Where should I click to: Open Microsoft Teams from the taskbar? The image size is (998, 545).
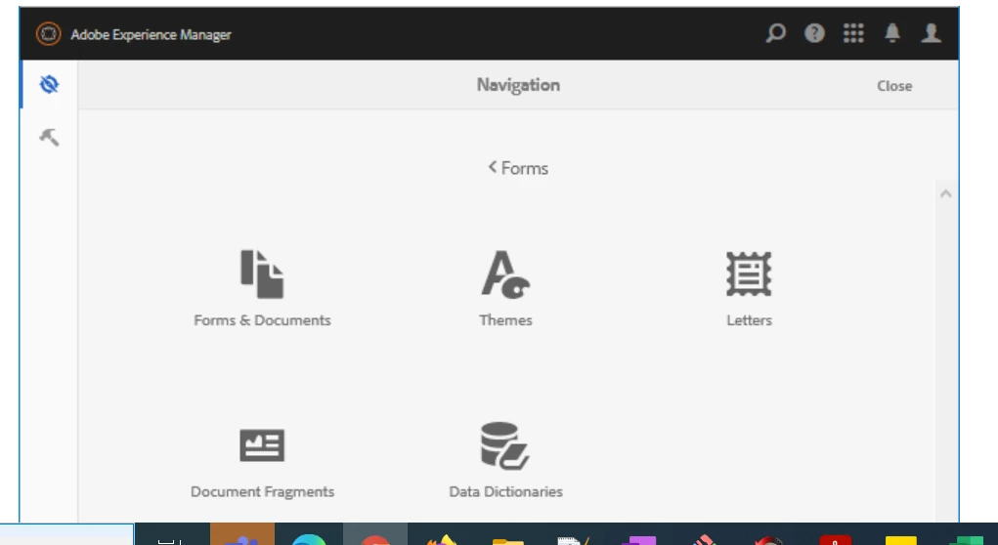(x=241, y=534)
